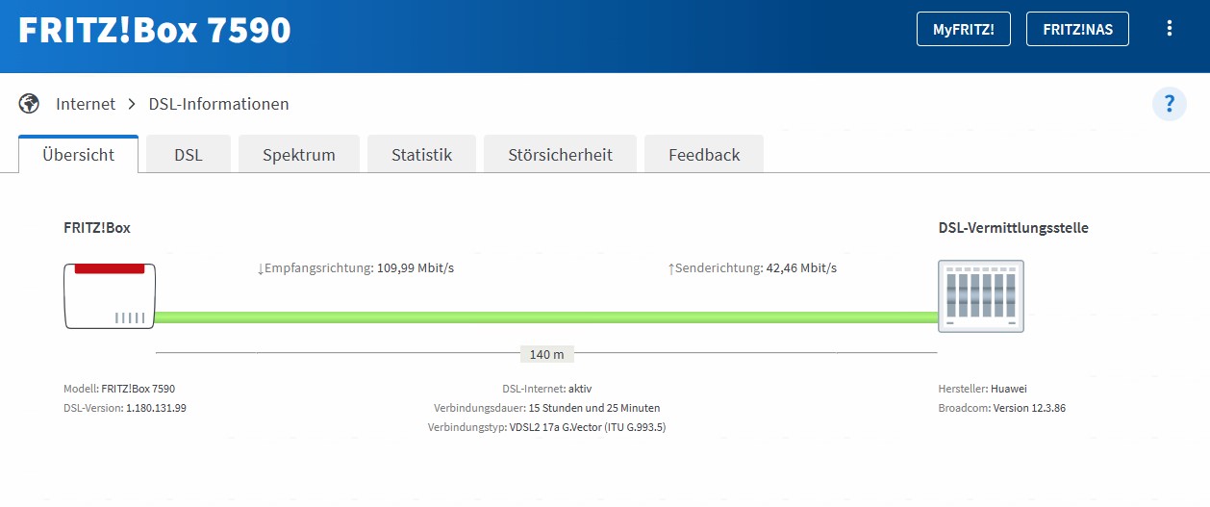Screen dimensions: 1210x507
Task: Click DSL-Internet: aktiv status
Action: click(x=546, y=389)
